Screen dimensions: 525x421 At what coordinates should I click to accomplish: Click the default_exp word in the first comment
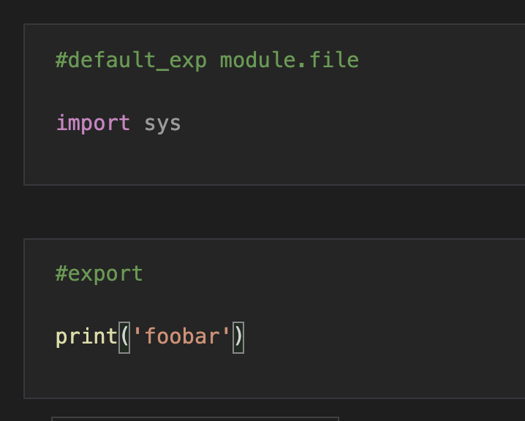click(137, 61)
